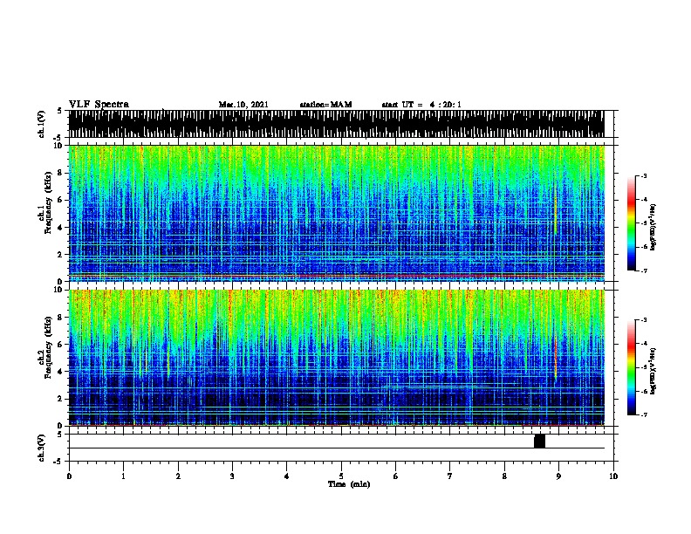The height and width of the screenshot is (534, 691).
Task: Click the "start UT = 4 :20: 1" label
Action: (x=421, y=105)
